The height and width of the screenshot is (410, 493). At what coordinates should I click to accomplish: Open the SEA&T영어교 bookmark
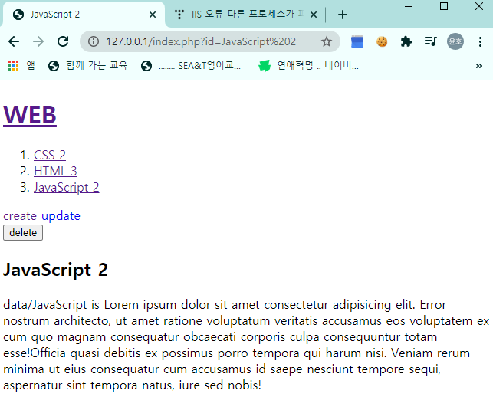191,66
